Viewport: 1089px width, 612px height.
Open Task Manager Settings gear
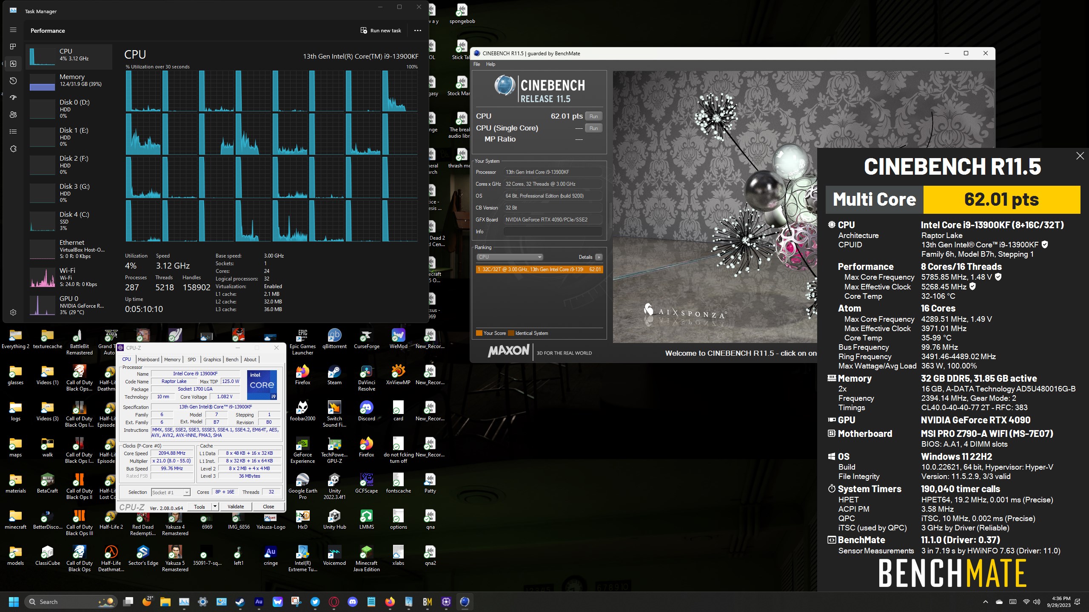click(x=13, y=312)
